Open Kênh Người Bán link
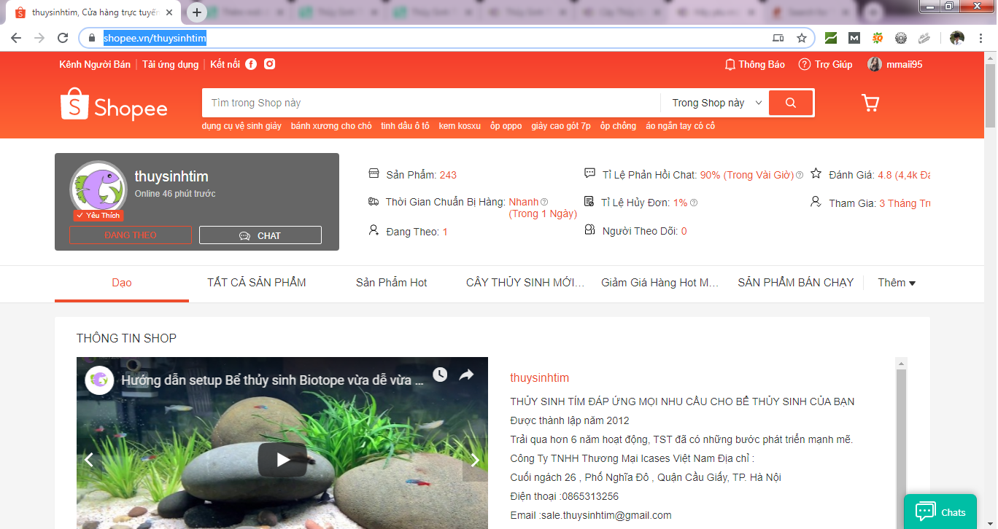The image size is (998, 529). pos(95,64)
